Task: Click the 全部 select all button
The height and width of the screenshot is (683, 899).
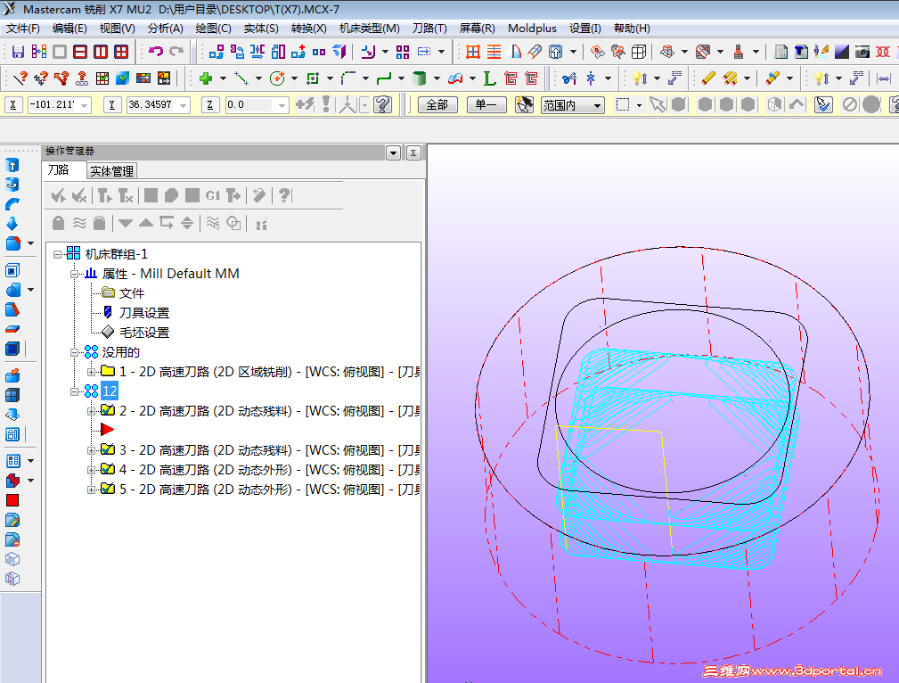Action: point(437,104)
